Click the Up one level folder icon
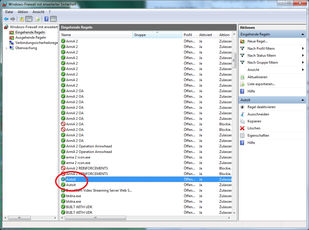The height and width of the screenshot is (230, 309). coord(22,19)
